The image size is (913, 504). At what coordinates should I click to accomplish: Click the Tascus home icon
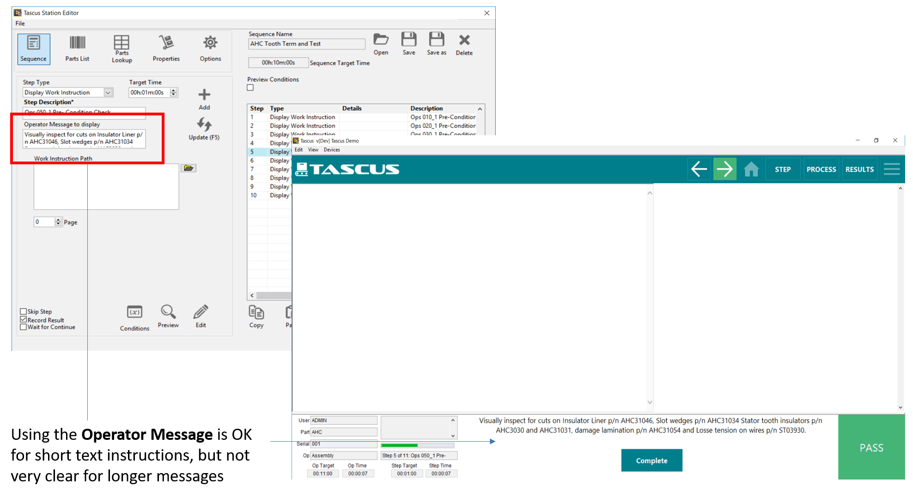point(751,169)
